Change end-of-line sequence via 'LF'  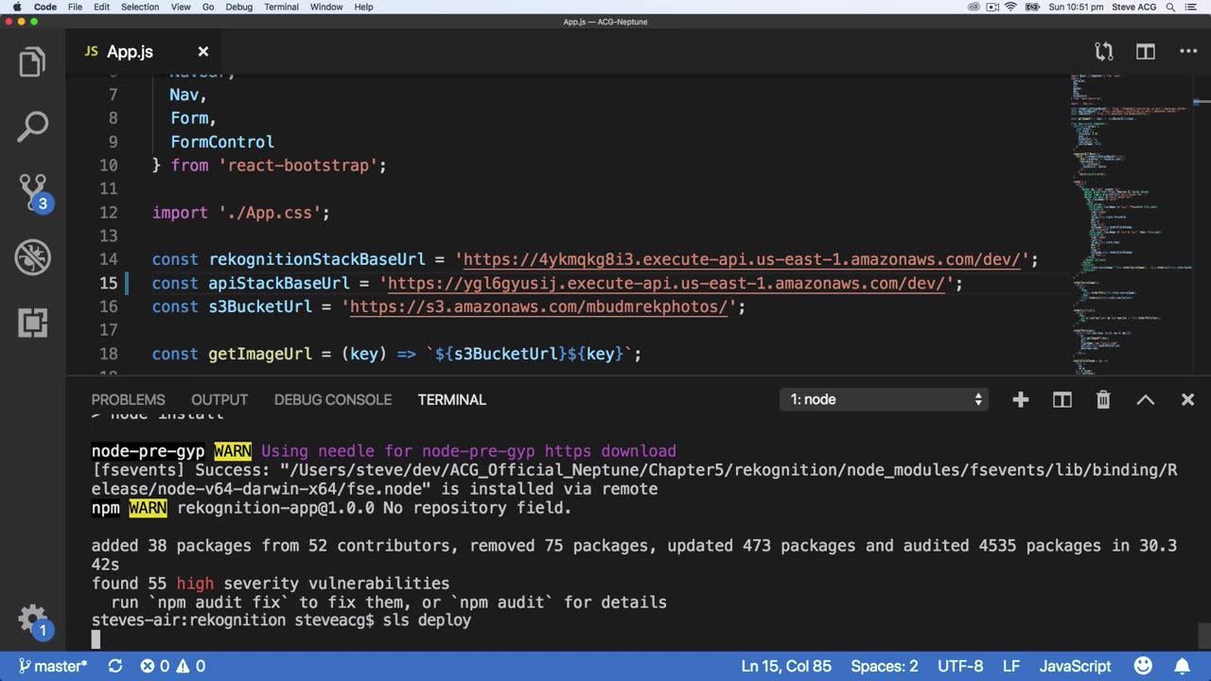(1011, 666)
